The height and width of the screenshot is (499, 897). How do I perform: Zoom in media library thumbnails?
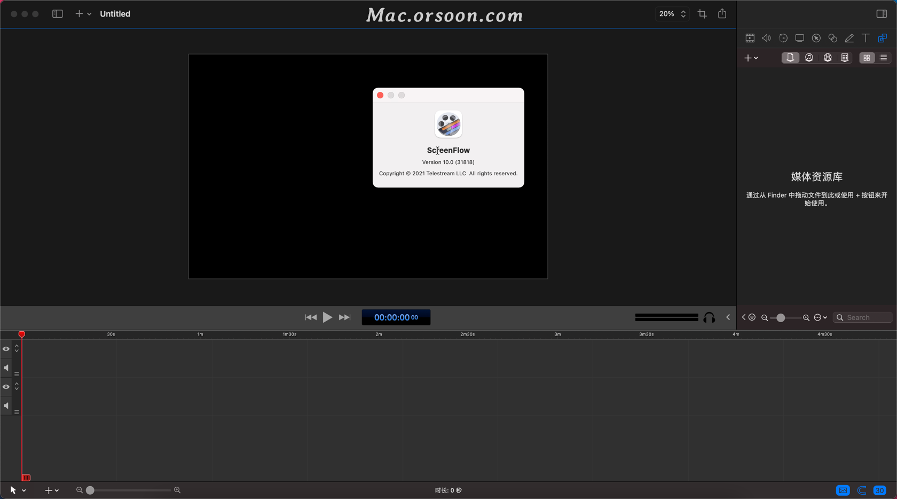[806, 318]
